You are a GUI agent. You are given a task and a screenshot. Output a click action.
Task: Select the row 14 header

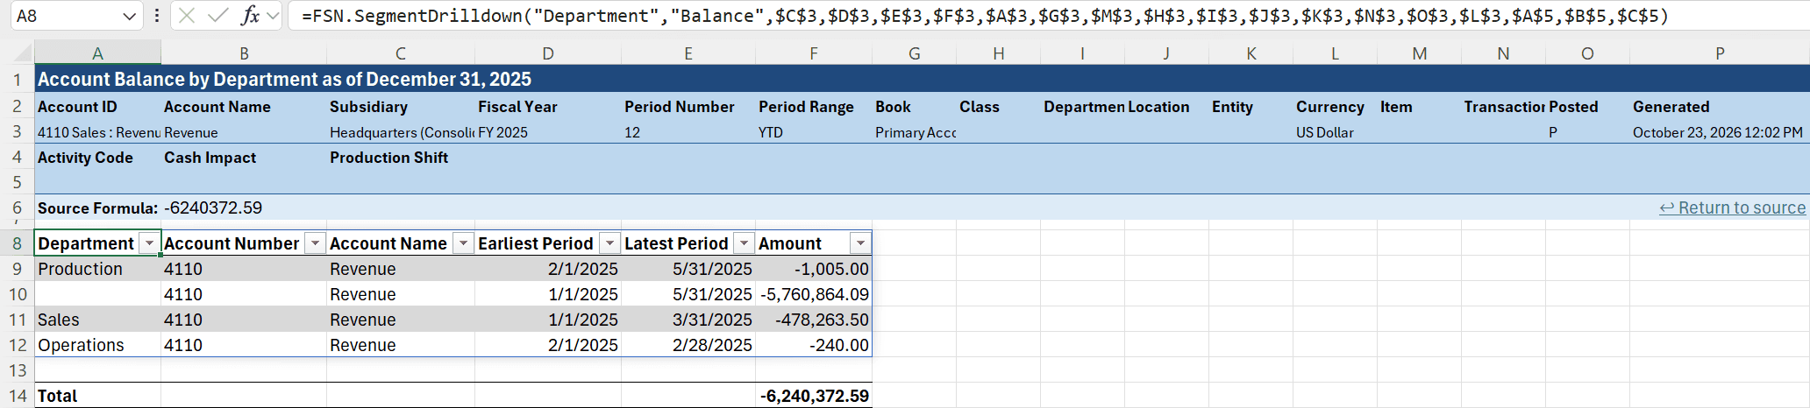tap(18, 396)
